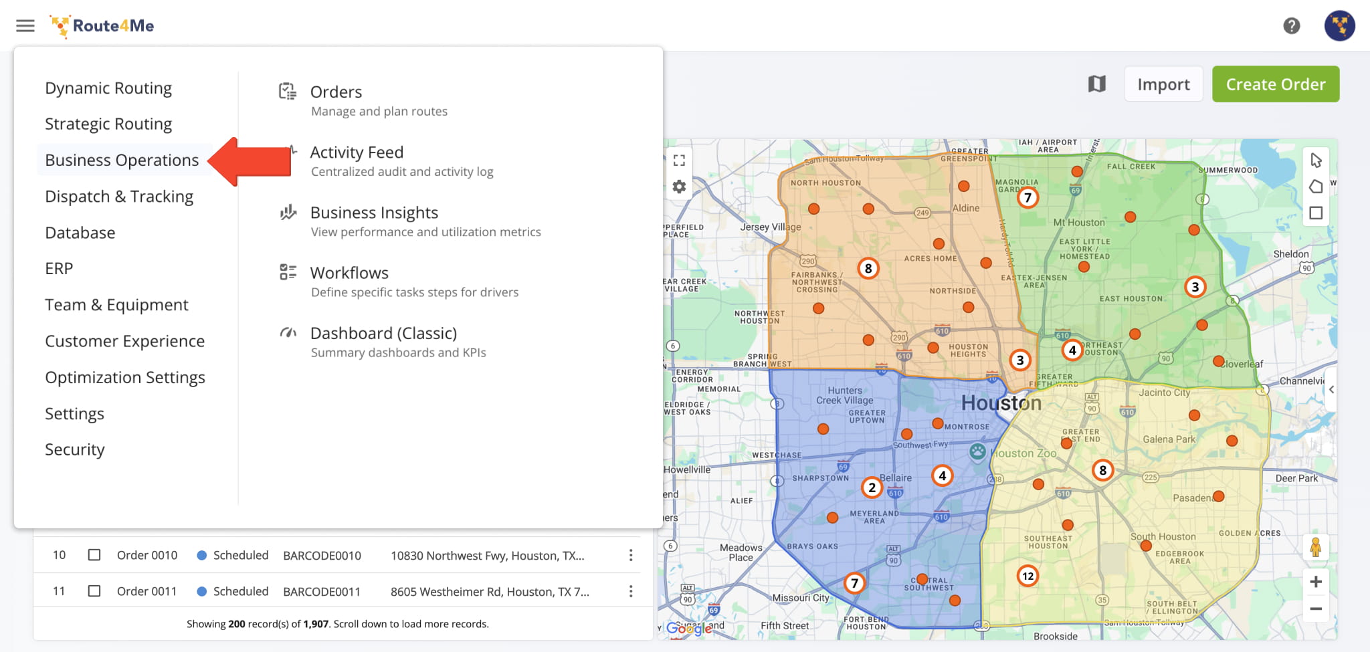Toggle the map view icon

tap(1096, 84)
